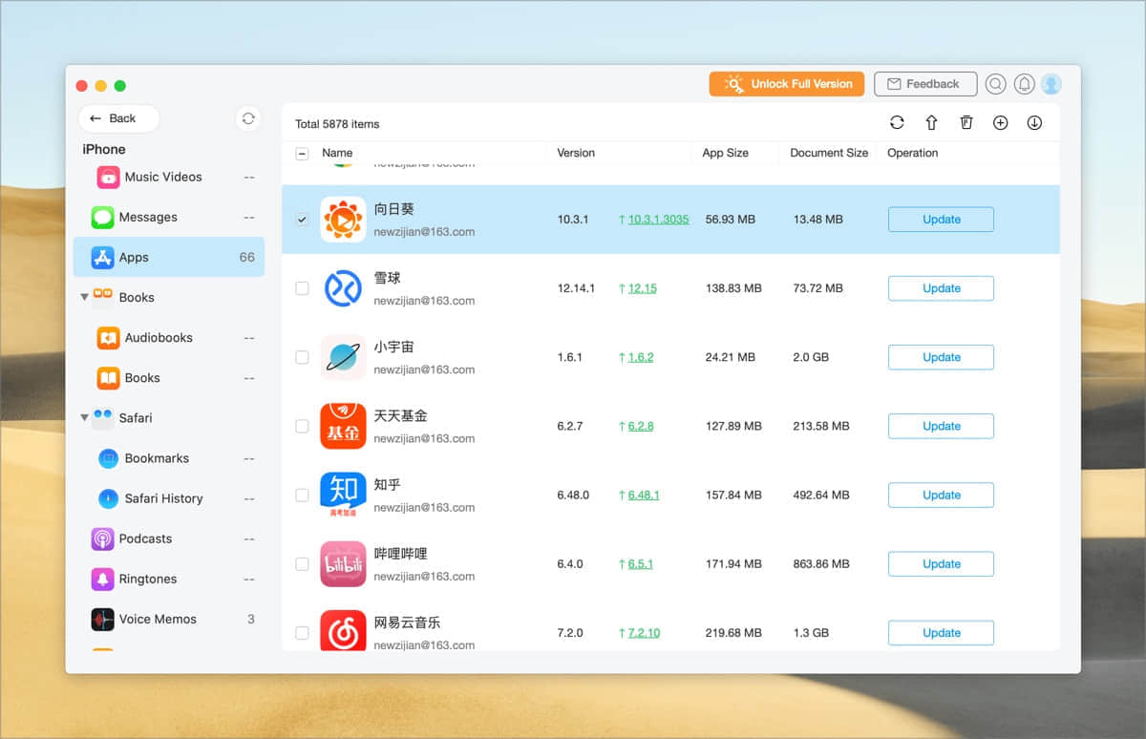
Task: Open the search icon in title bar
Action: 996,84
